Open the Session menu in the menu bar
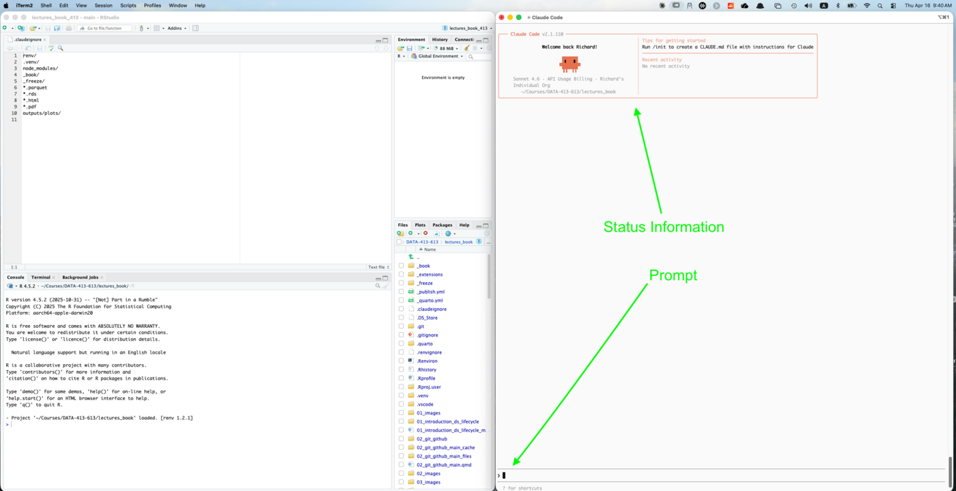 click(x=103, y=5)
